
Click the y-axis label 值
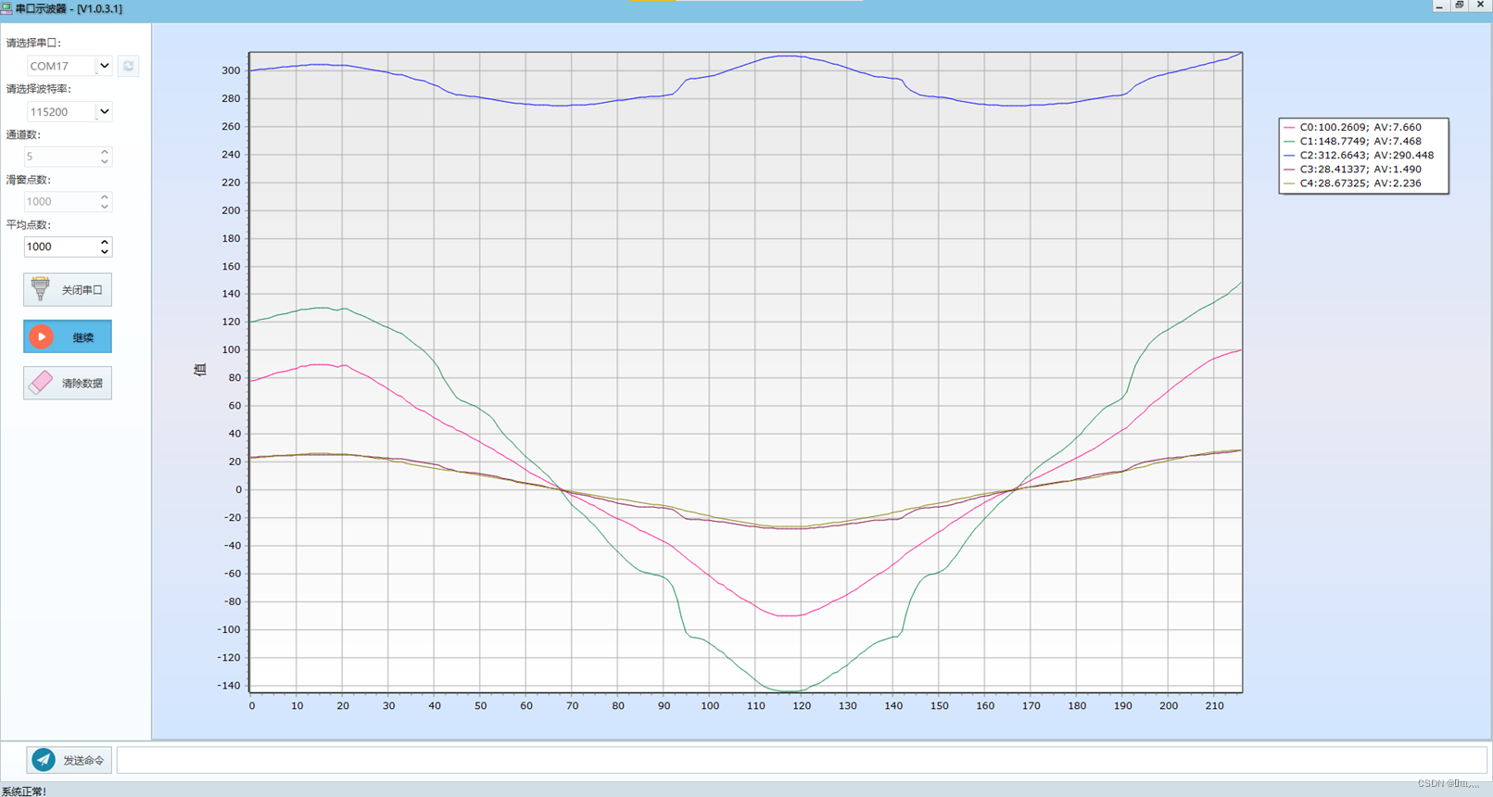(x=199, y=370)
